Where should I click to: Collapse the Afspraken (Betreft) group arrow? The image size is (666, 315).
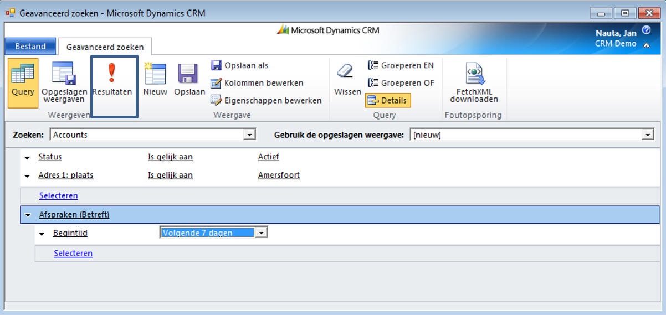point(28,215)
